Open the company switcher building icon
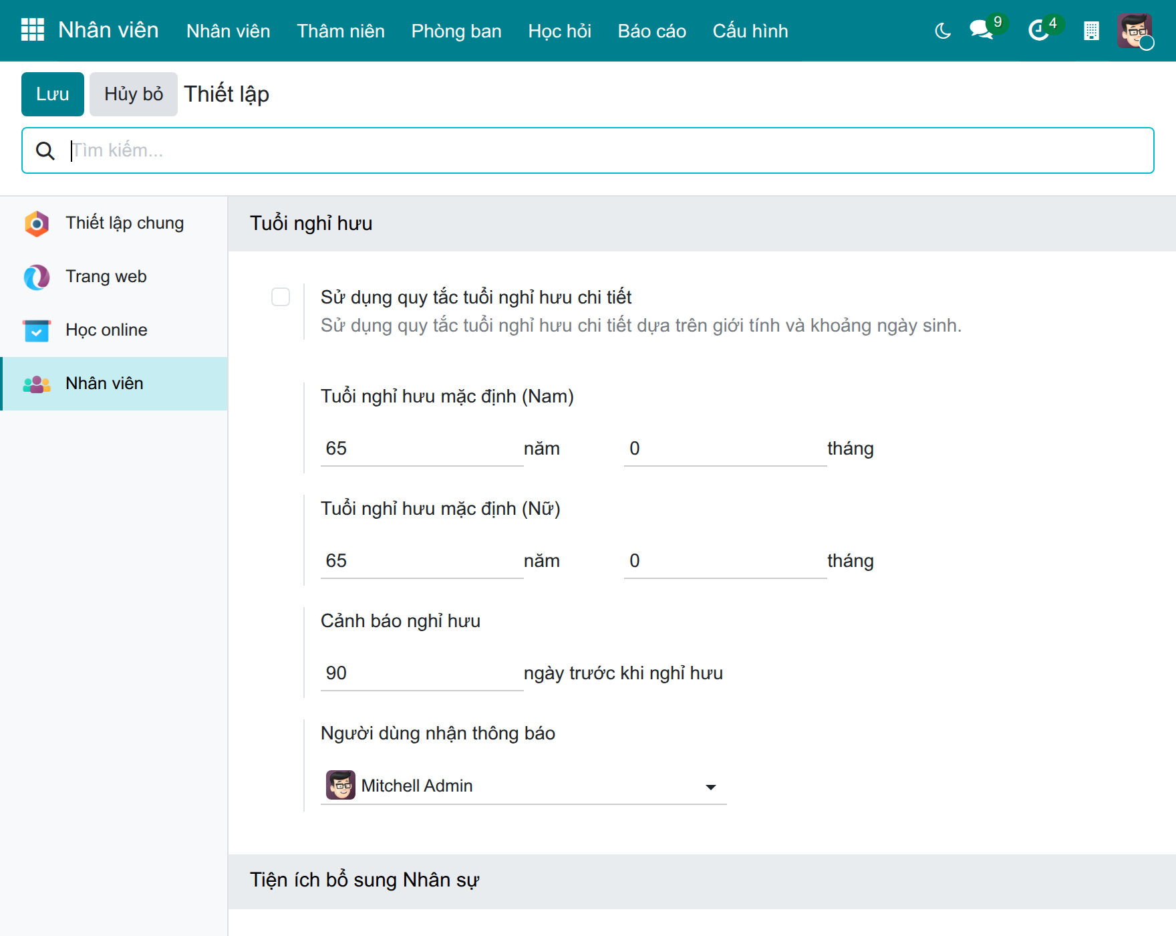This screenshot has width=1176, height=936. [1091, 31]
